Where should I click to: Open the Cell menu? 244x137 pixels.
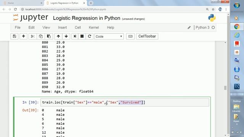78,27
